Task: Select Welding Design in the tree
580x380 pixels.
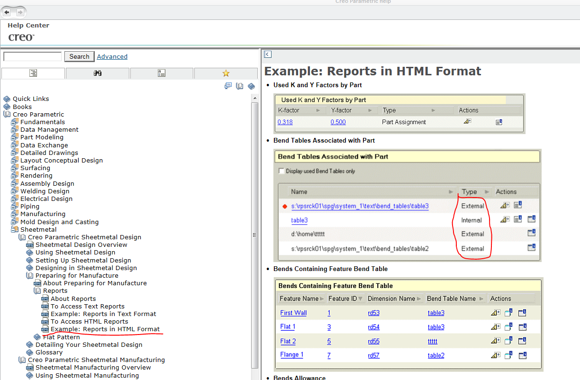Action: tap(45, 191)
